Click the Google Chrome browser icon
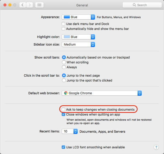164x154 pixels. [65, 93]
